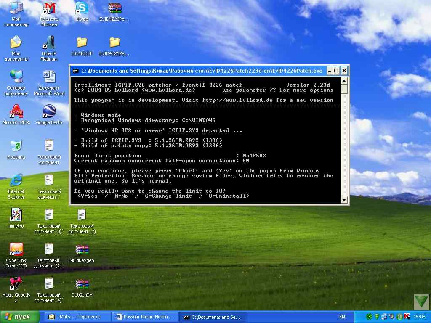Maximize the EvID4226Patch console window

336,71
